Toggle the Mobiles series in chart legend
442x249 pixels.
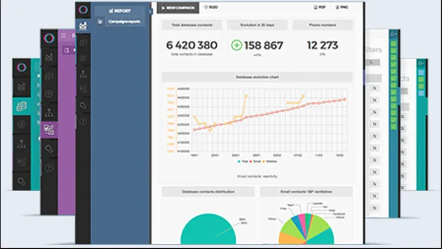[270, 161]
